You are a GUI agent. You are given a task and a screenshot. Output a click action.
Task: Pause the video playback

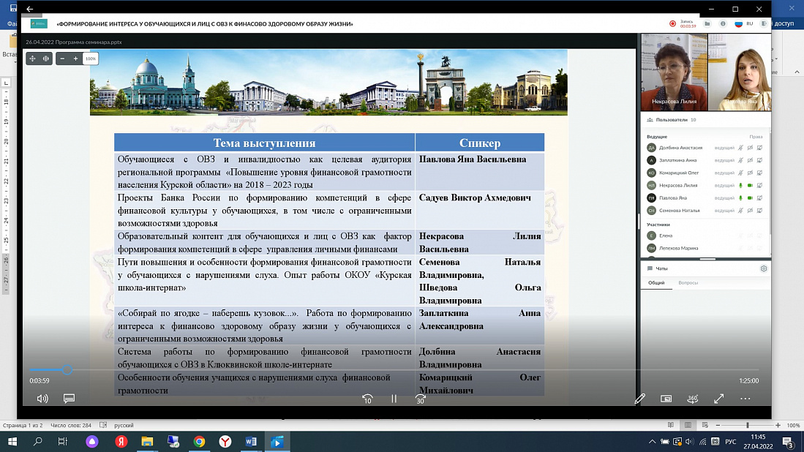click(394, 398)
